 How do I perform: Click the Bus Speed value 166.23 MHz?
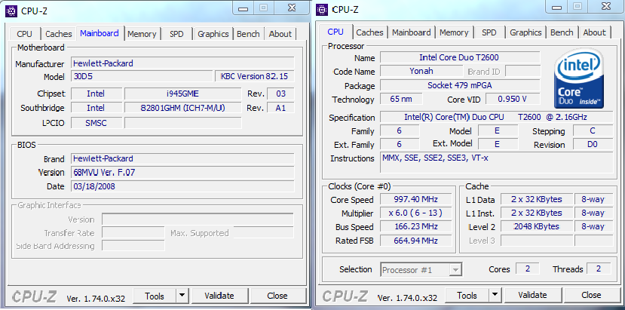(415, 226)
